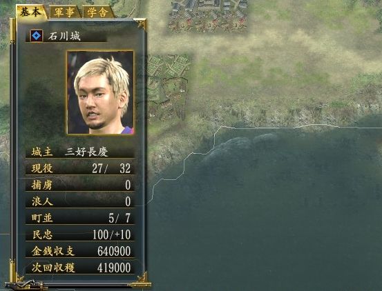The width and height of the screenshot is (382, 291).
Task: Open the 金銭収支 640900 income row
Action: pyautogui.click(x=80, y=251)
